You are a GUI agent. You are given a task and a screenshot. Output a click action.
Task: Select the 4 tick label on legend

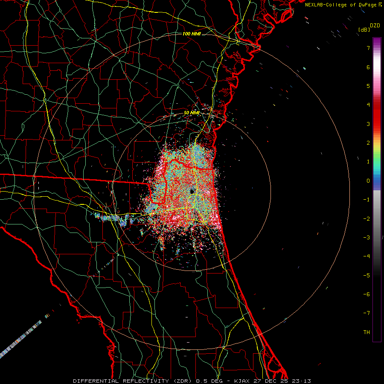(x=368, y=105)
